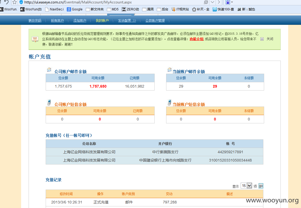Click the 修改时间 column header
This screenshot has width=301, height=208.
[66, 194]
